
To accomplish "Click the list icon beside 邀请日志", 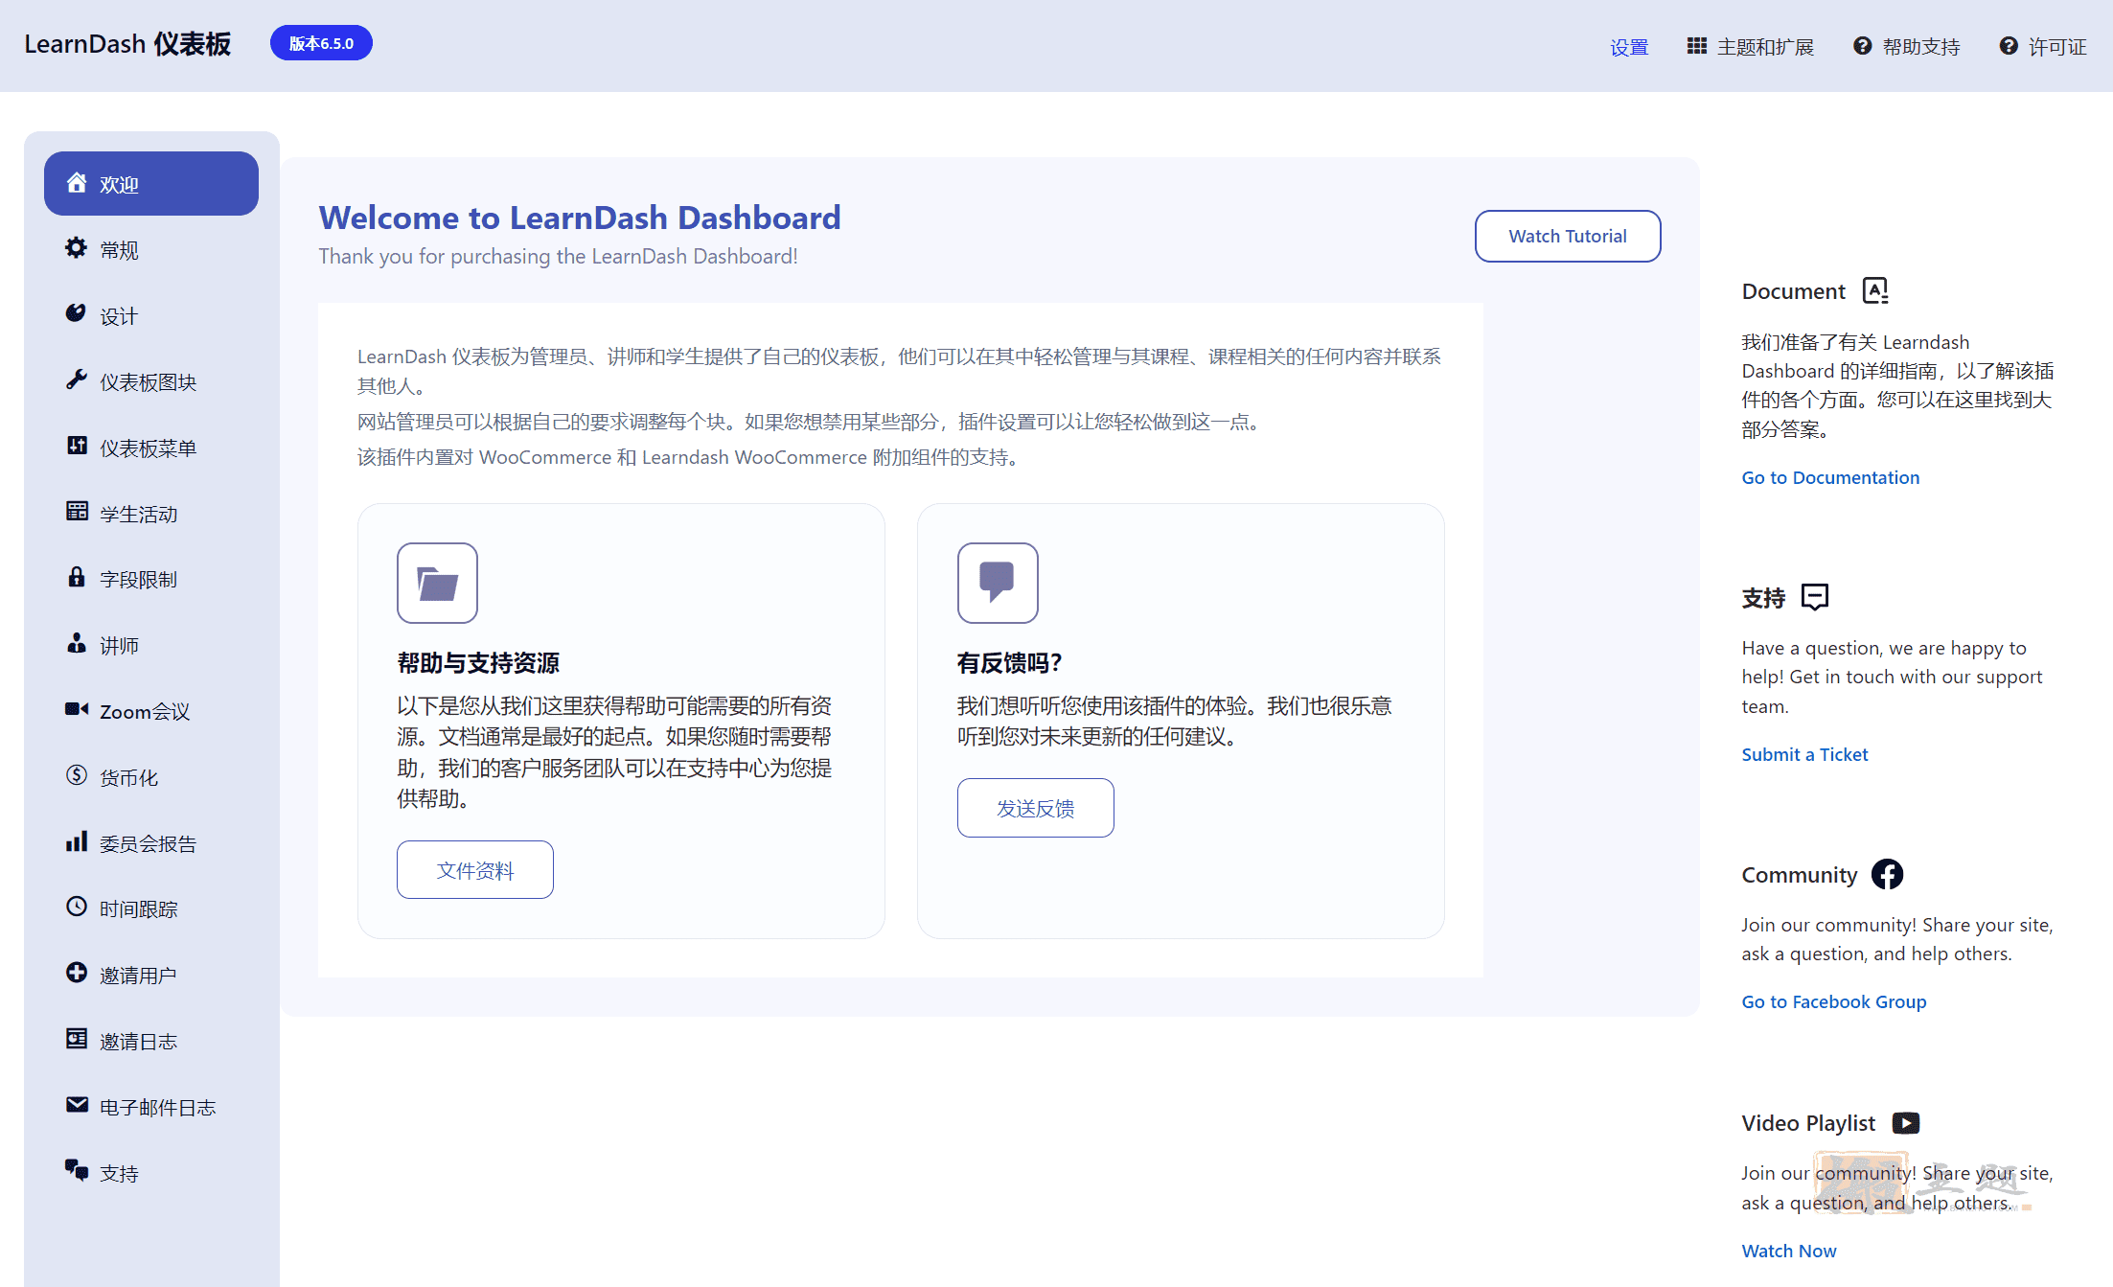I will [77, 1039].
